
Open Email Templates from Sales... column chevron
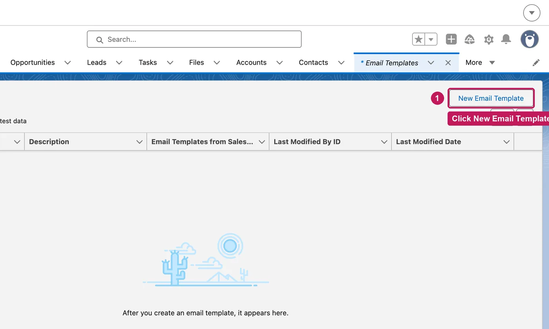click(x=262, y=142)
